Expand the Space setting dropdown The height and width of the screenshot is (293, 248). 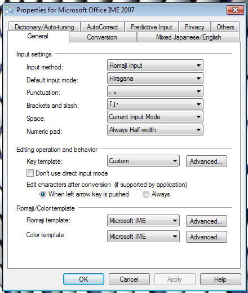click(155, 117)
